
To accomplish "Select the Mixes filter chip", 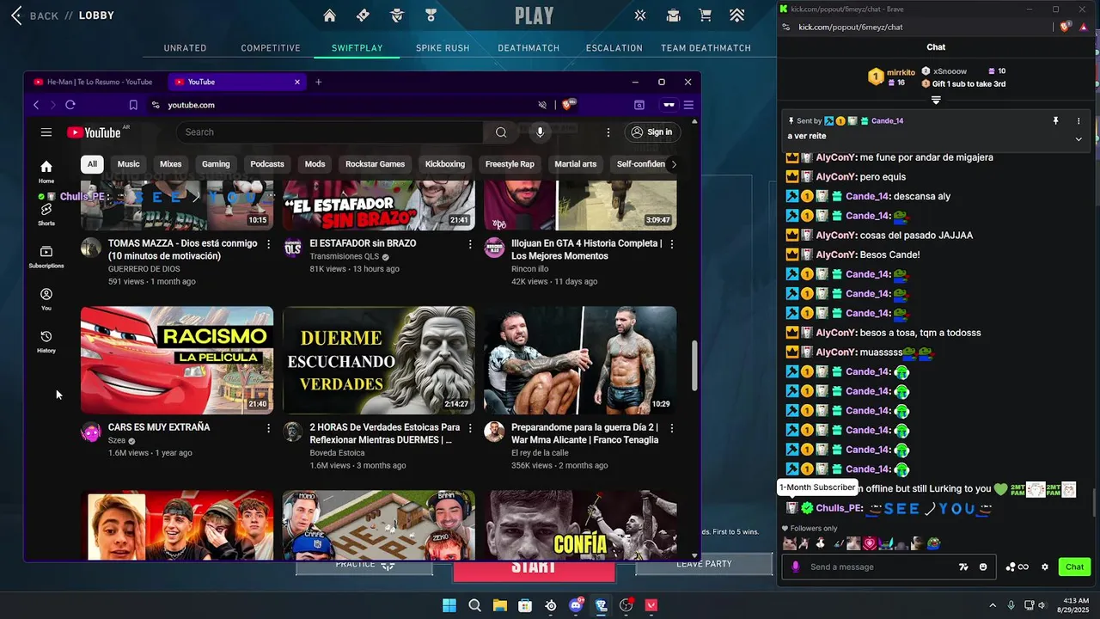I will [x=171, y=164].
